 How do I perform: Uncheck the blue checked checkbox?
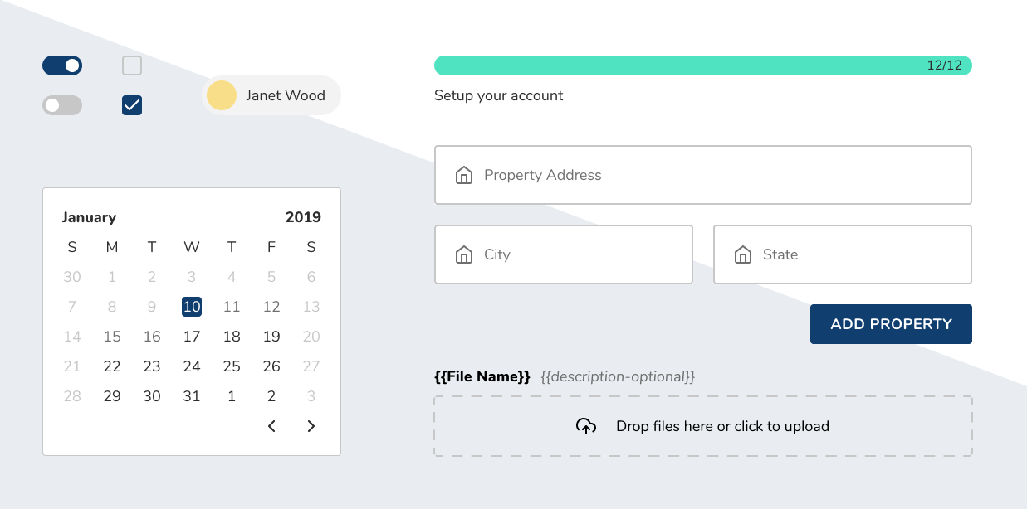click(132, 105)
